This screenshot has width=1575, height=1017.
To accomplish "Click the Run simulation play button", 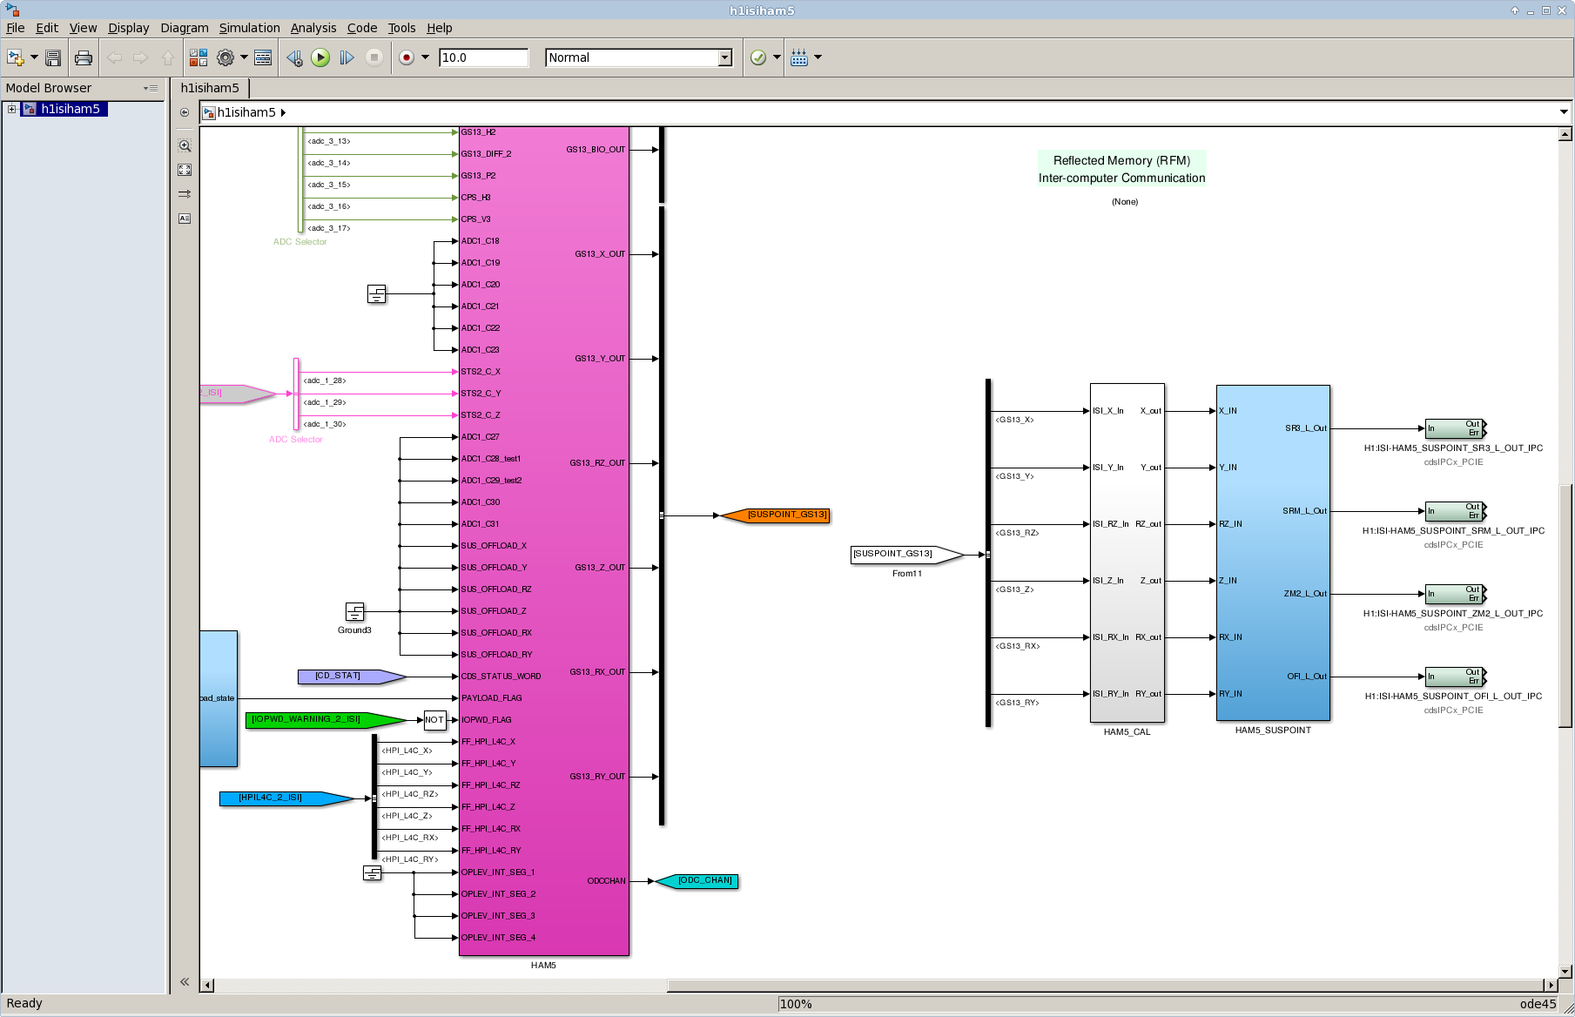I will click(320, 57).
